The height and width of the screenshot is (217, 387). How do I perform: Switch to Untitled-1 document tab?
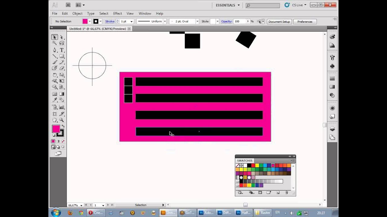[98, 29]
